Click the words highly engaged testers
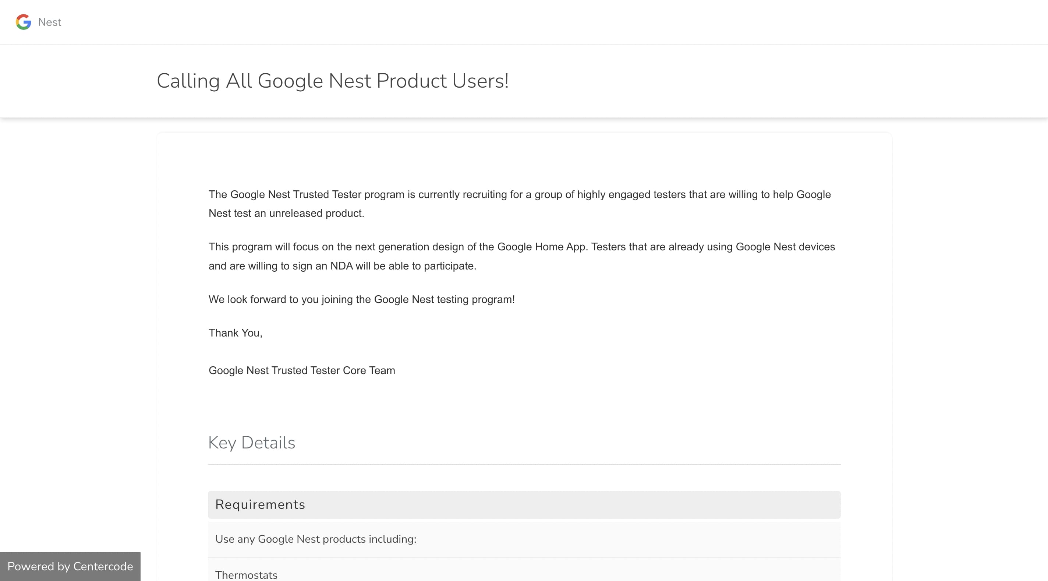Image resolution: width=1048 pixels, height=581 pixels. pos(631,195)
